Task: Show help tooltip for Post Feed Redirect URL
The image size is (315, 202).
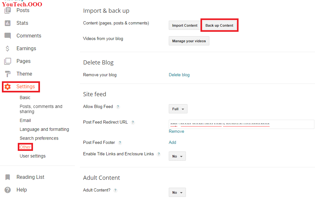Action: pos(133,122)
